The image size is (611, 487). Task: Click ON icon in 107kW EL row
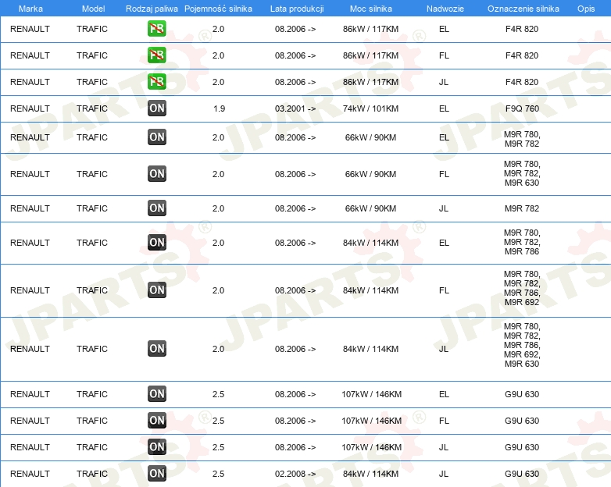pyautogui.click(x=156, y=394)
